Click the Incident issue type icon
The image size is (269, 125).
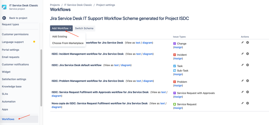(175, 55)
